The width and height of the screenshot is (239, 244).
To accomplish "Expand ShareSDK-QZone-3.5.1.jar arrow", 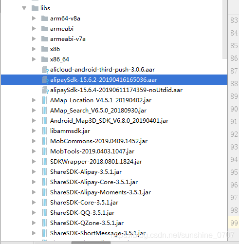I will pyautogui.click(x=34, y=223).
